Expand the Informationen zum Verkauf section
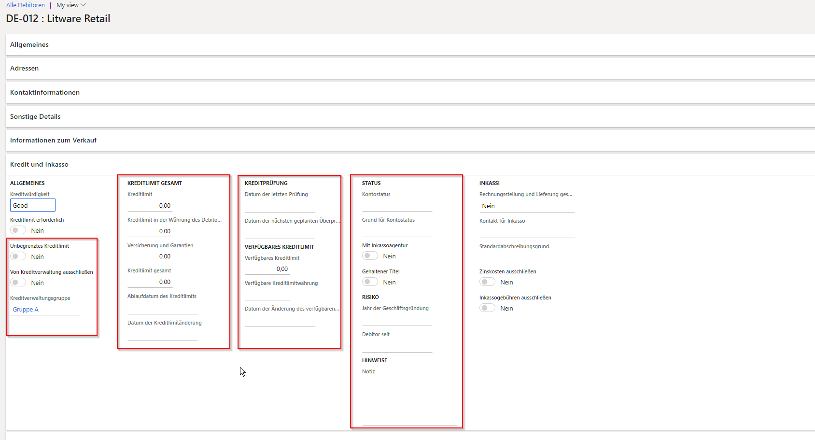The image size is (815, 440). (53, 140)
